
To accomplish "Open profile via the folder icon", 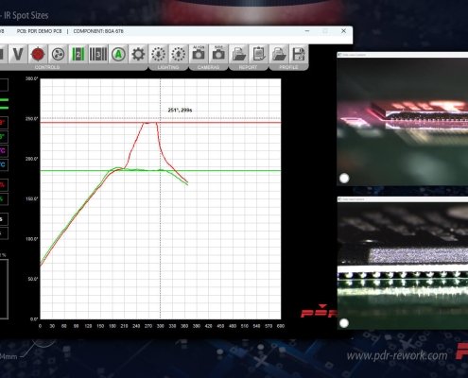I will coord(279,54).
